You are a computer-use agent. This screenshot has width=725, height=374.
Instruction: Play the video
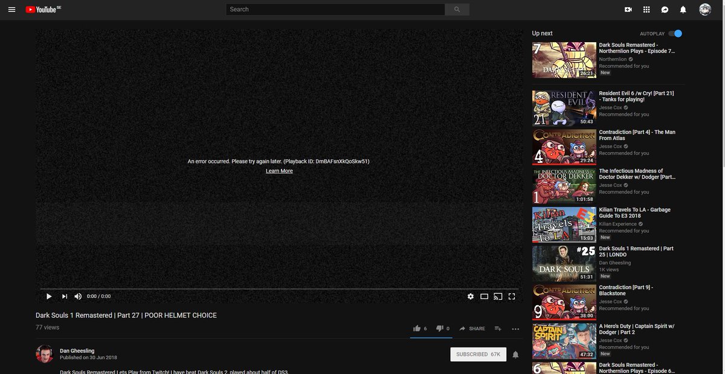click(x=49, y=296)
